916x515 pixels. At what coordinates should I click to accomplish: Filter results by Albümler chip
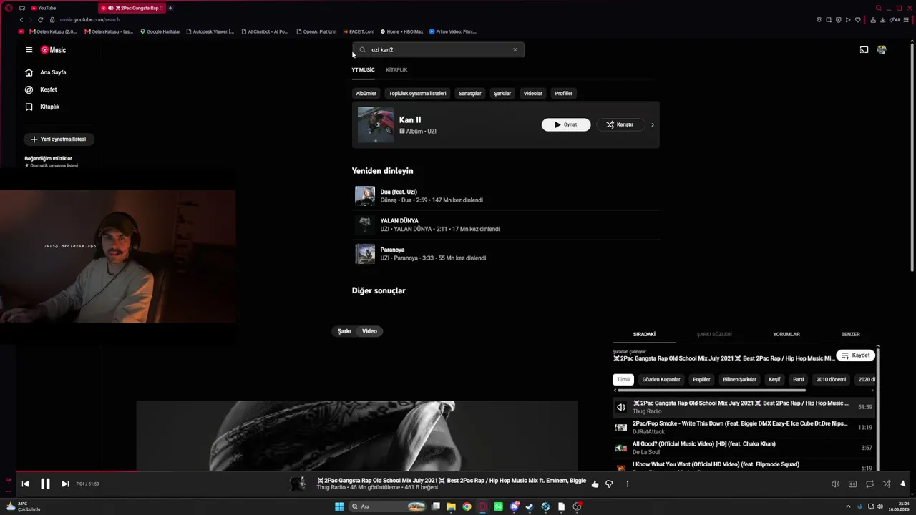pos(366,94)
